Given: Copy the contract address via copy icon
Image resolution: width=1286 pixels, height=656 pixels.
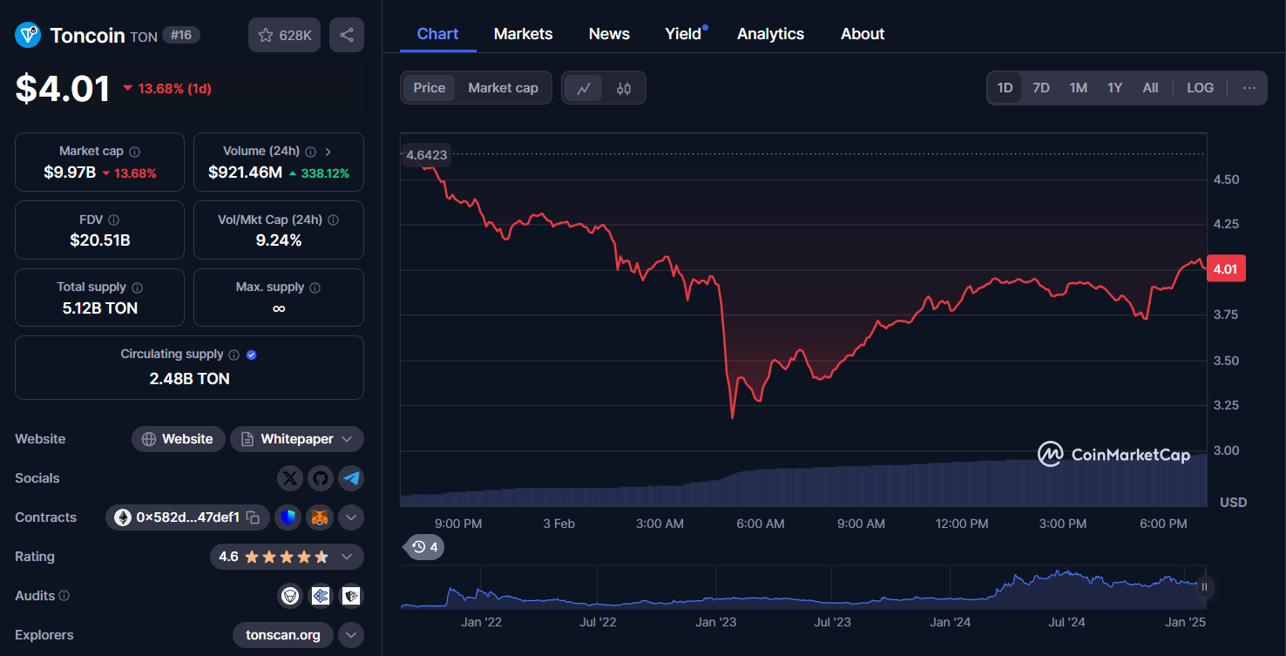Looking at the screenshot, I should (253, 517).
